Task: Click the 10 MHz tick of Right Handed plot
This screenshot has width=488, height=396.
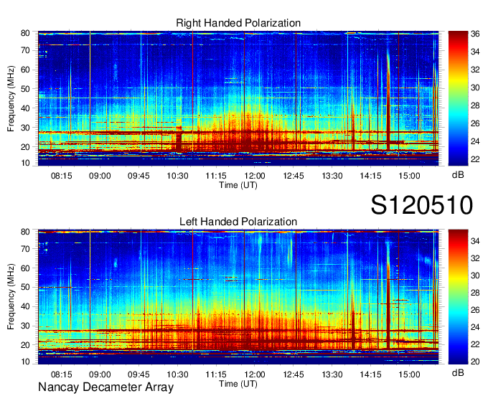Action: point(25,163)
